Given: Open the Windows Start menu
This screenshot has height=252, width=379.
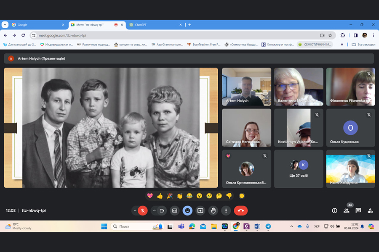Looking at the screenshot, I should [x=104, y=226].
